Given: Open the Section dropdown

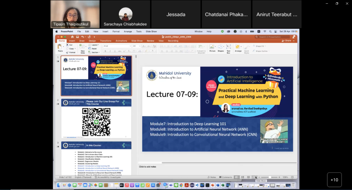Looking at the screenshot, I should [95, 52].
